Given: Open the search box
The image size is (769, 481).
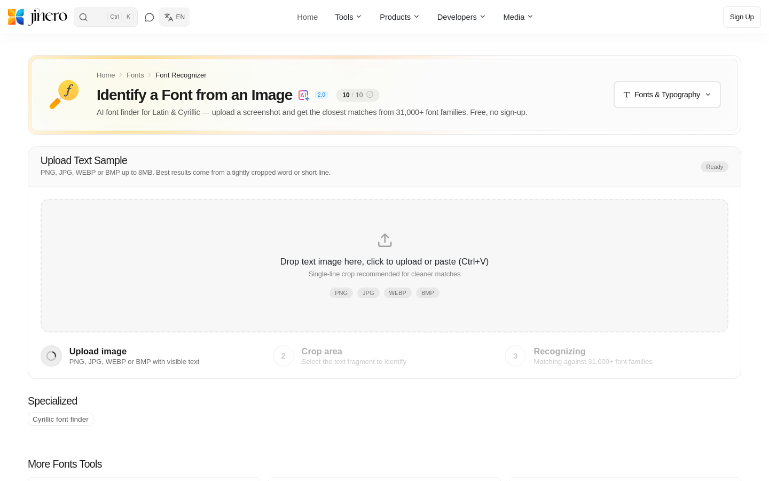Looking at the screenshot, I should (106, 17).
